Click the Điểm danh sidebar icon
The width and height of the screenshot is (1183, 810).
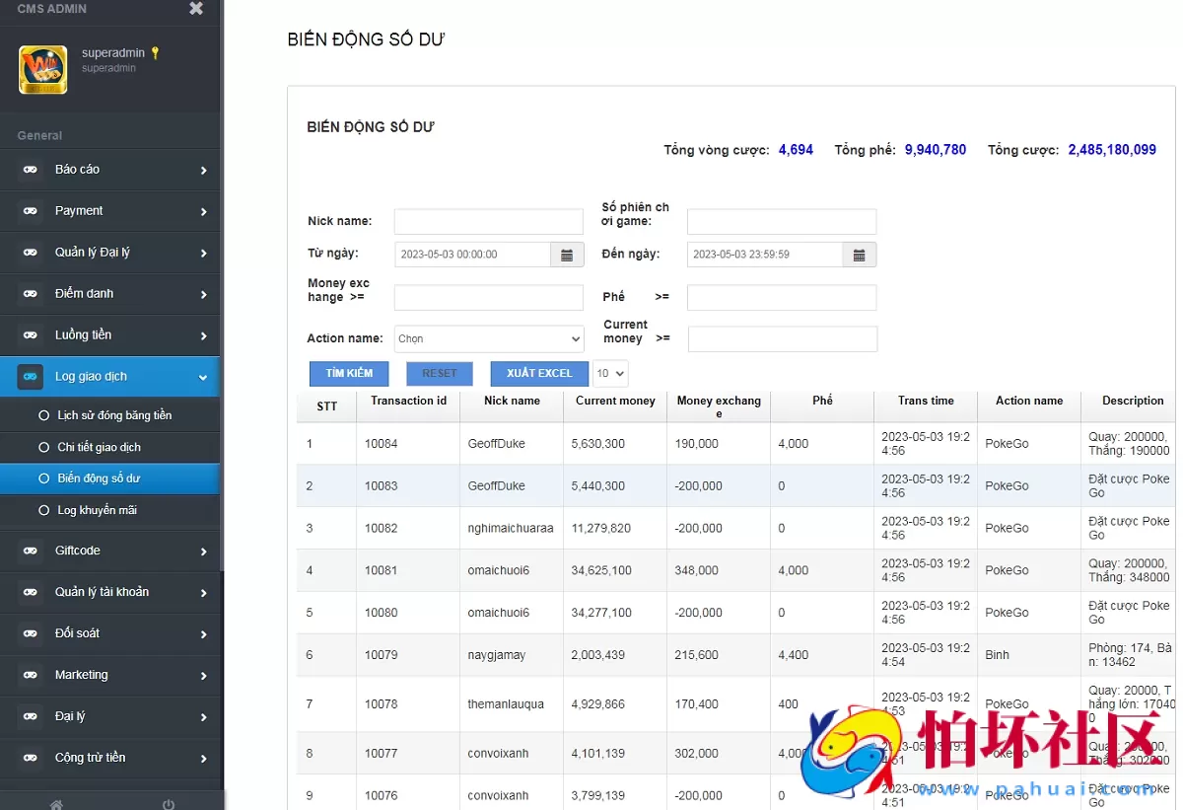(30, 293)
